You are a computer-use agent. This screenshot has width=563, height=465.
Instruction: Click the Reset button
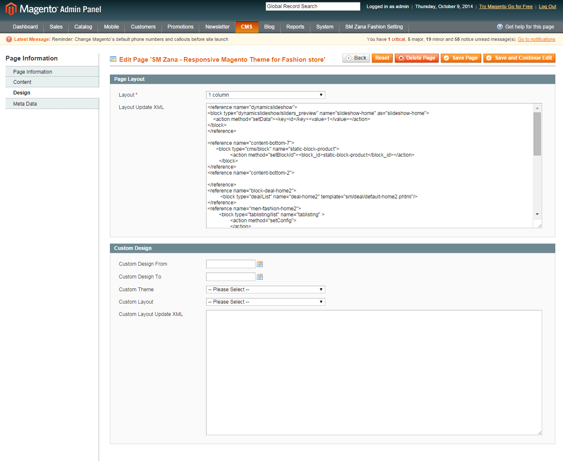click(x=382, y=58)
